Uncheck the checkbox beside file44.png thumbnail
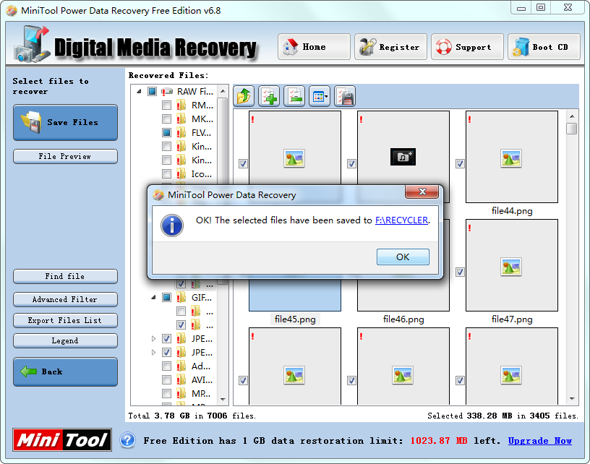590x464 pixels. 460,163
